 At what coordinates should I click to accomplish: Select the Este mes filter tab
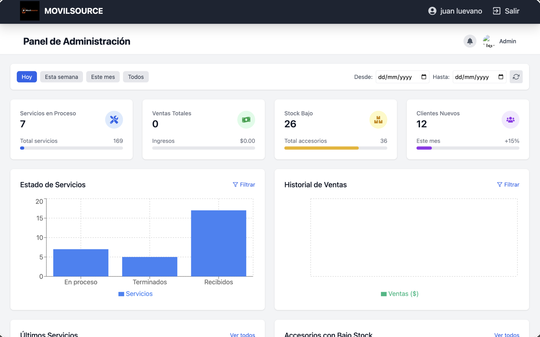click(103, 77)
